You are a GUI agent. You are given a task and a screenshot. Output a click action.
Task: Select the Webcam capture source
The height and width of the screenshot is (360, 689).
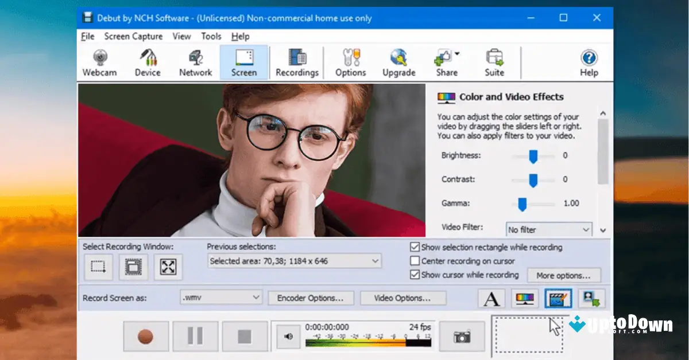tap(100, 62)
